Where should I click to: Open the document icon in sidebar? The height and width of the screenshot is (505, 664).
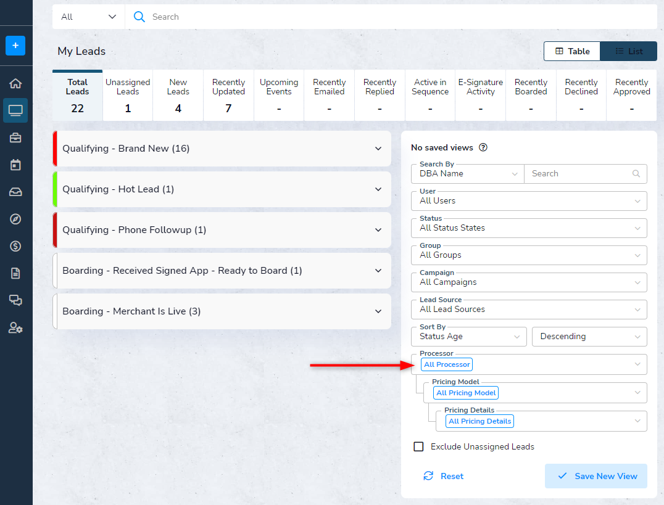[x=15, y=273]
